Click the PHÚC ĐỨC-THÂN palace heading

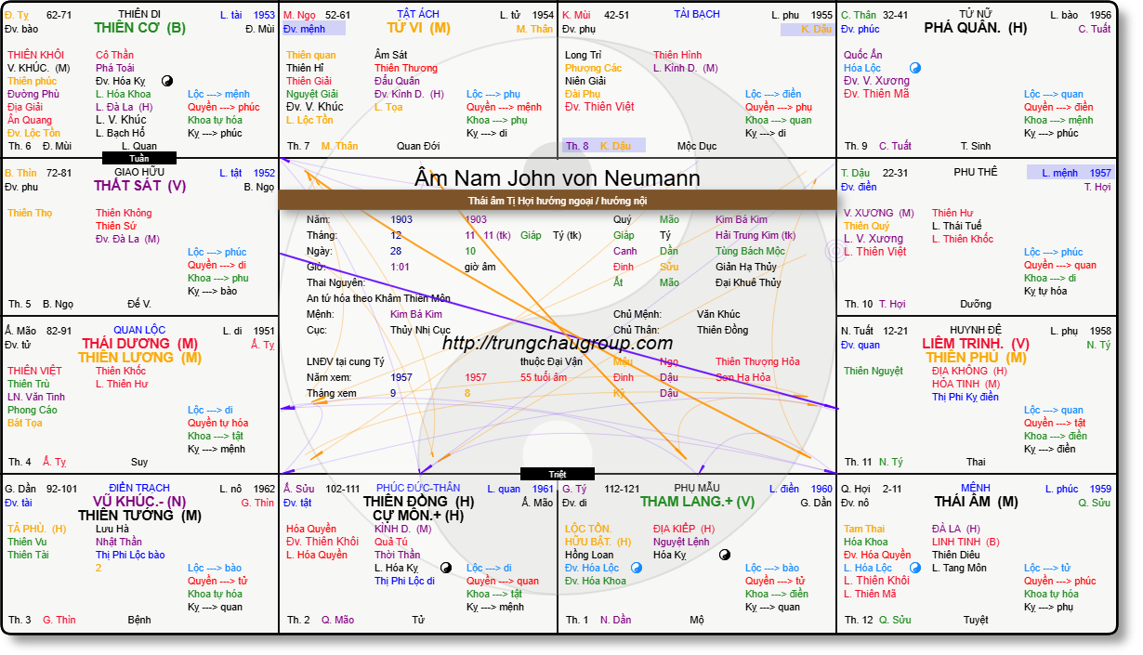tap(418, 488)
